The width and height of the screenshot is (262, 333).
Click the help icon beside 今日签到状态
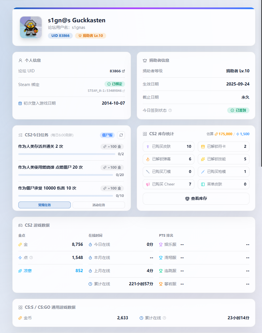pos(170,110)
